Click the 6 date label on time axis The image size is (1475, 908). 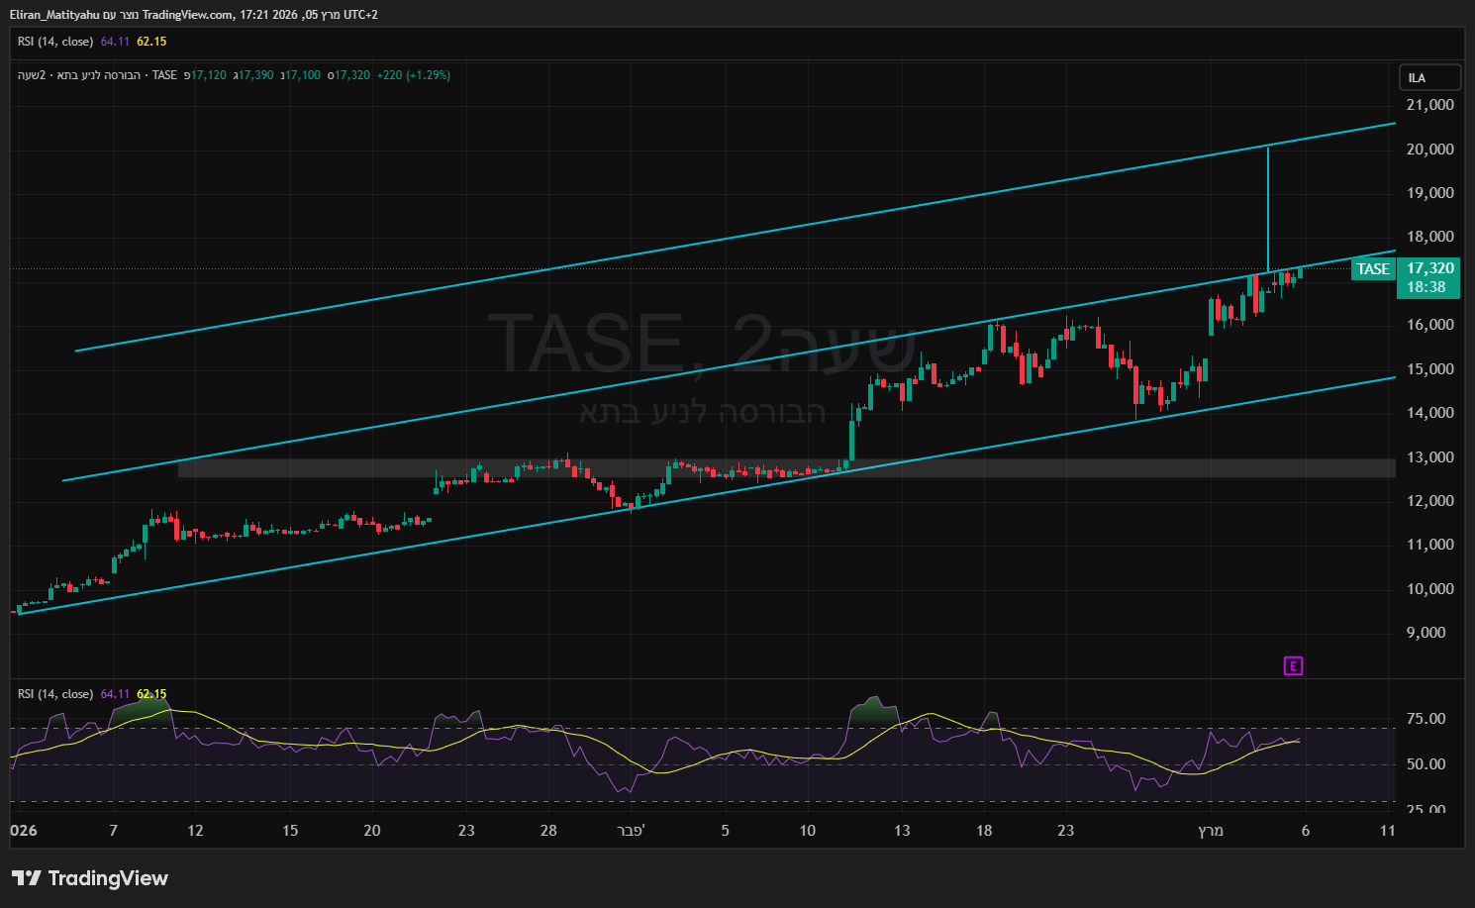[x=1306, y=831]
